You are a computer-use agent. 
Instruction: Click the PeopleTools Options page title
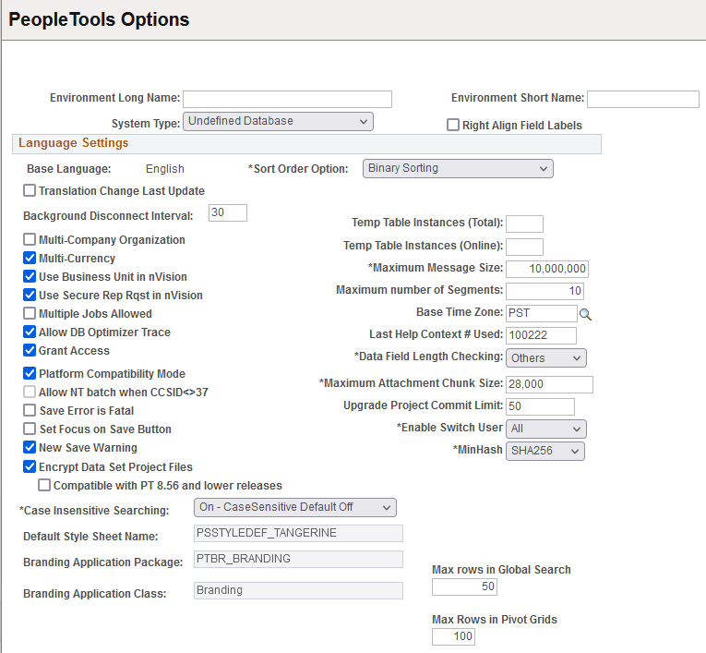(99, 19)
